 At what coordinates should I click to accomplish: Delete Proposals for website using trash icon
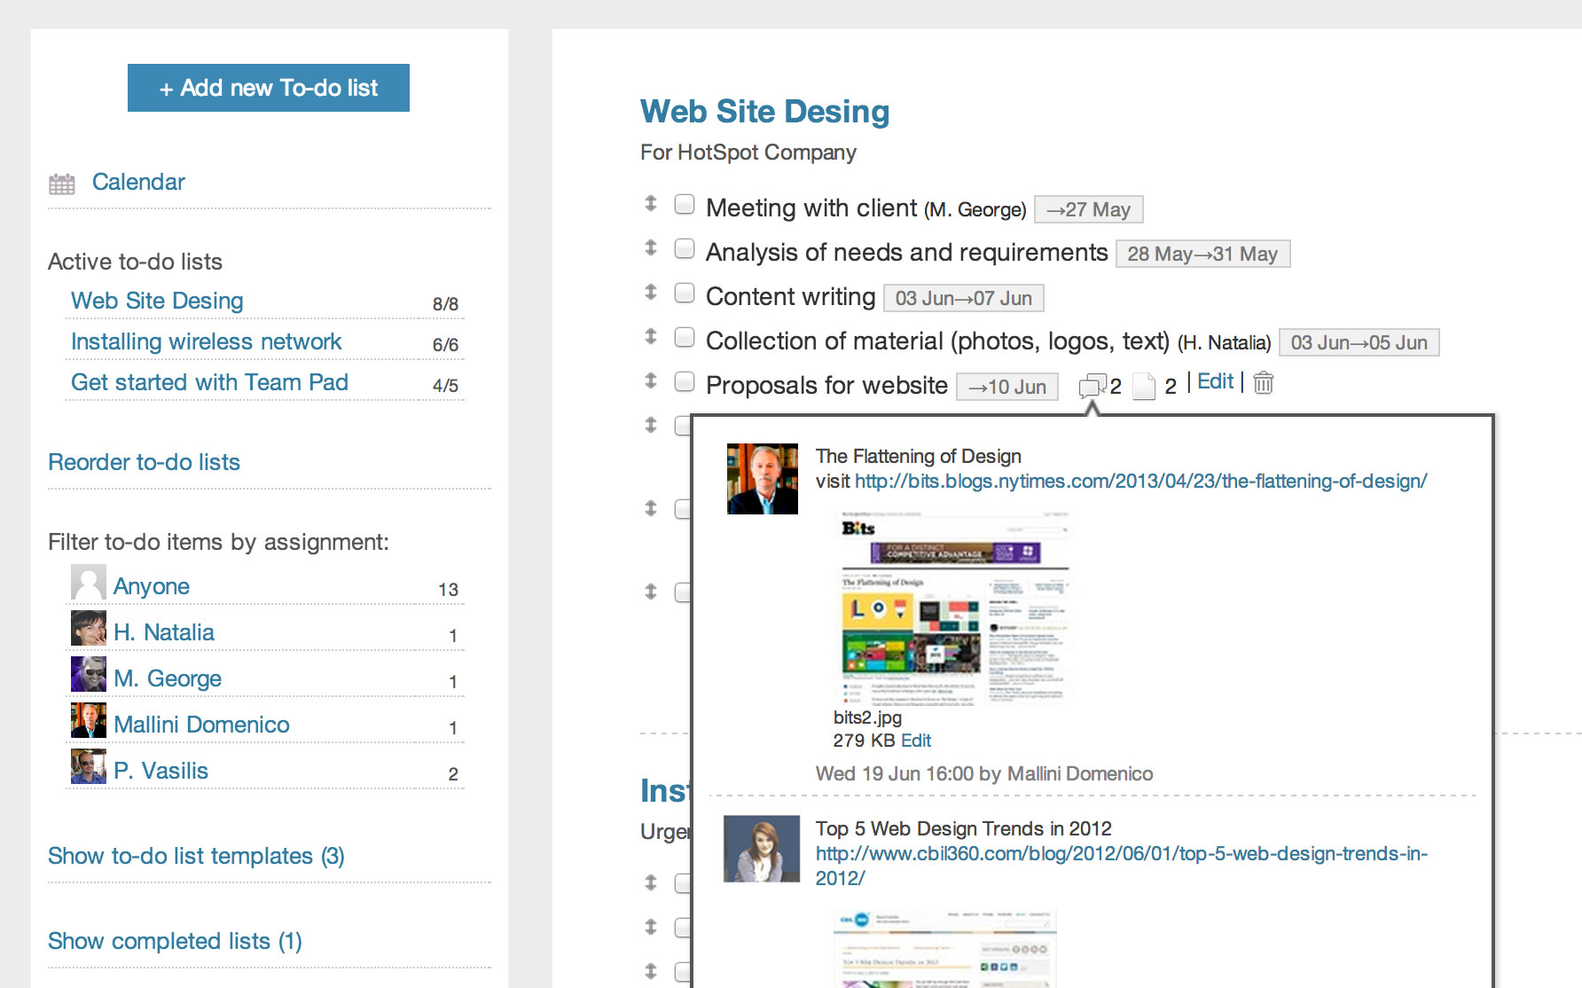click(x=1264, y=383)
